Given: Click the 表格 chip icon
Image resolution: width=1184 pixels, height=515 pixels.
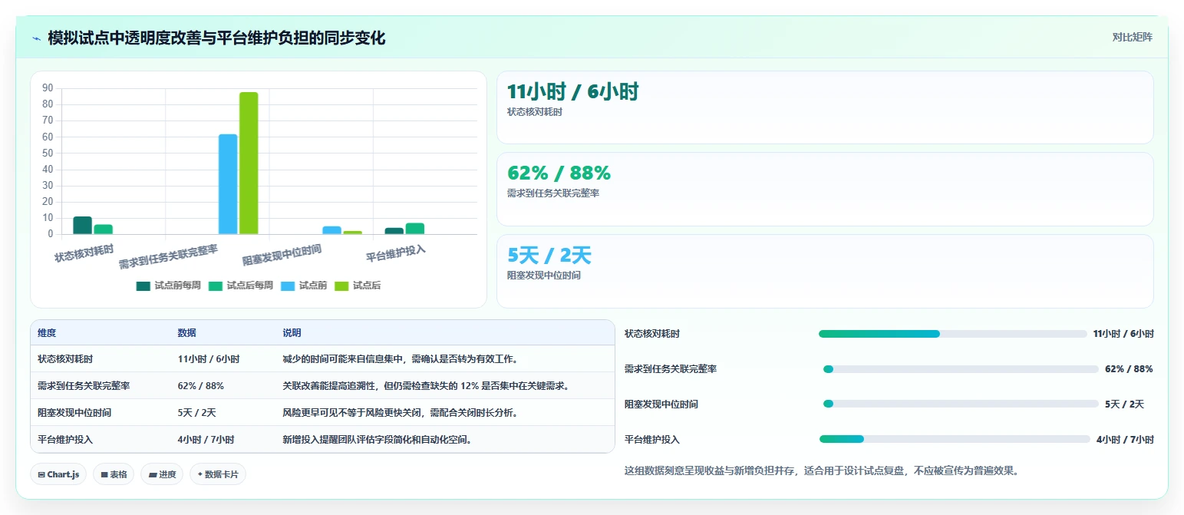Looking at the screenshot, I should [104, 475].
